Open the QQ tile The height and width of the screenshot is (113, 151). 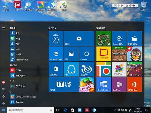71,69
